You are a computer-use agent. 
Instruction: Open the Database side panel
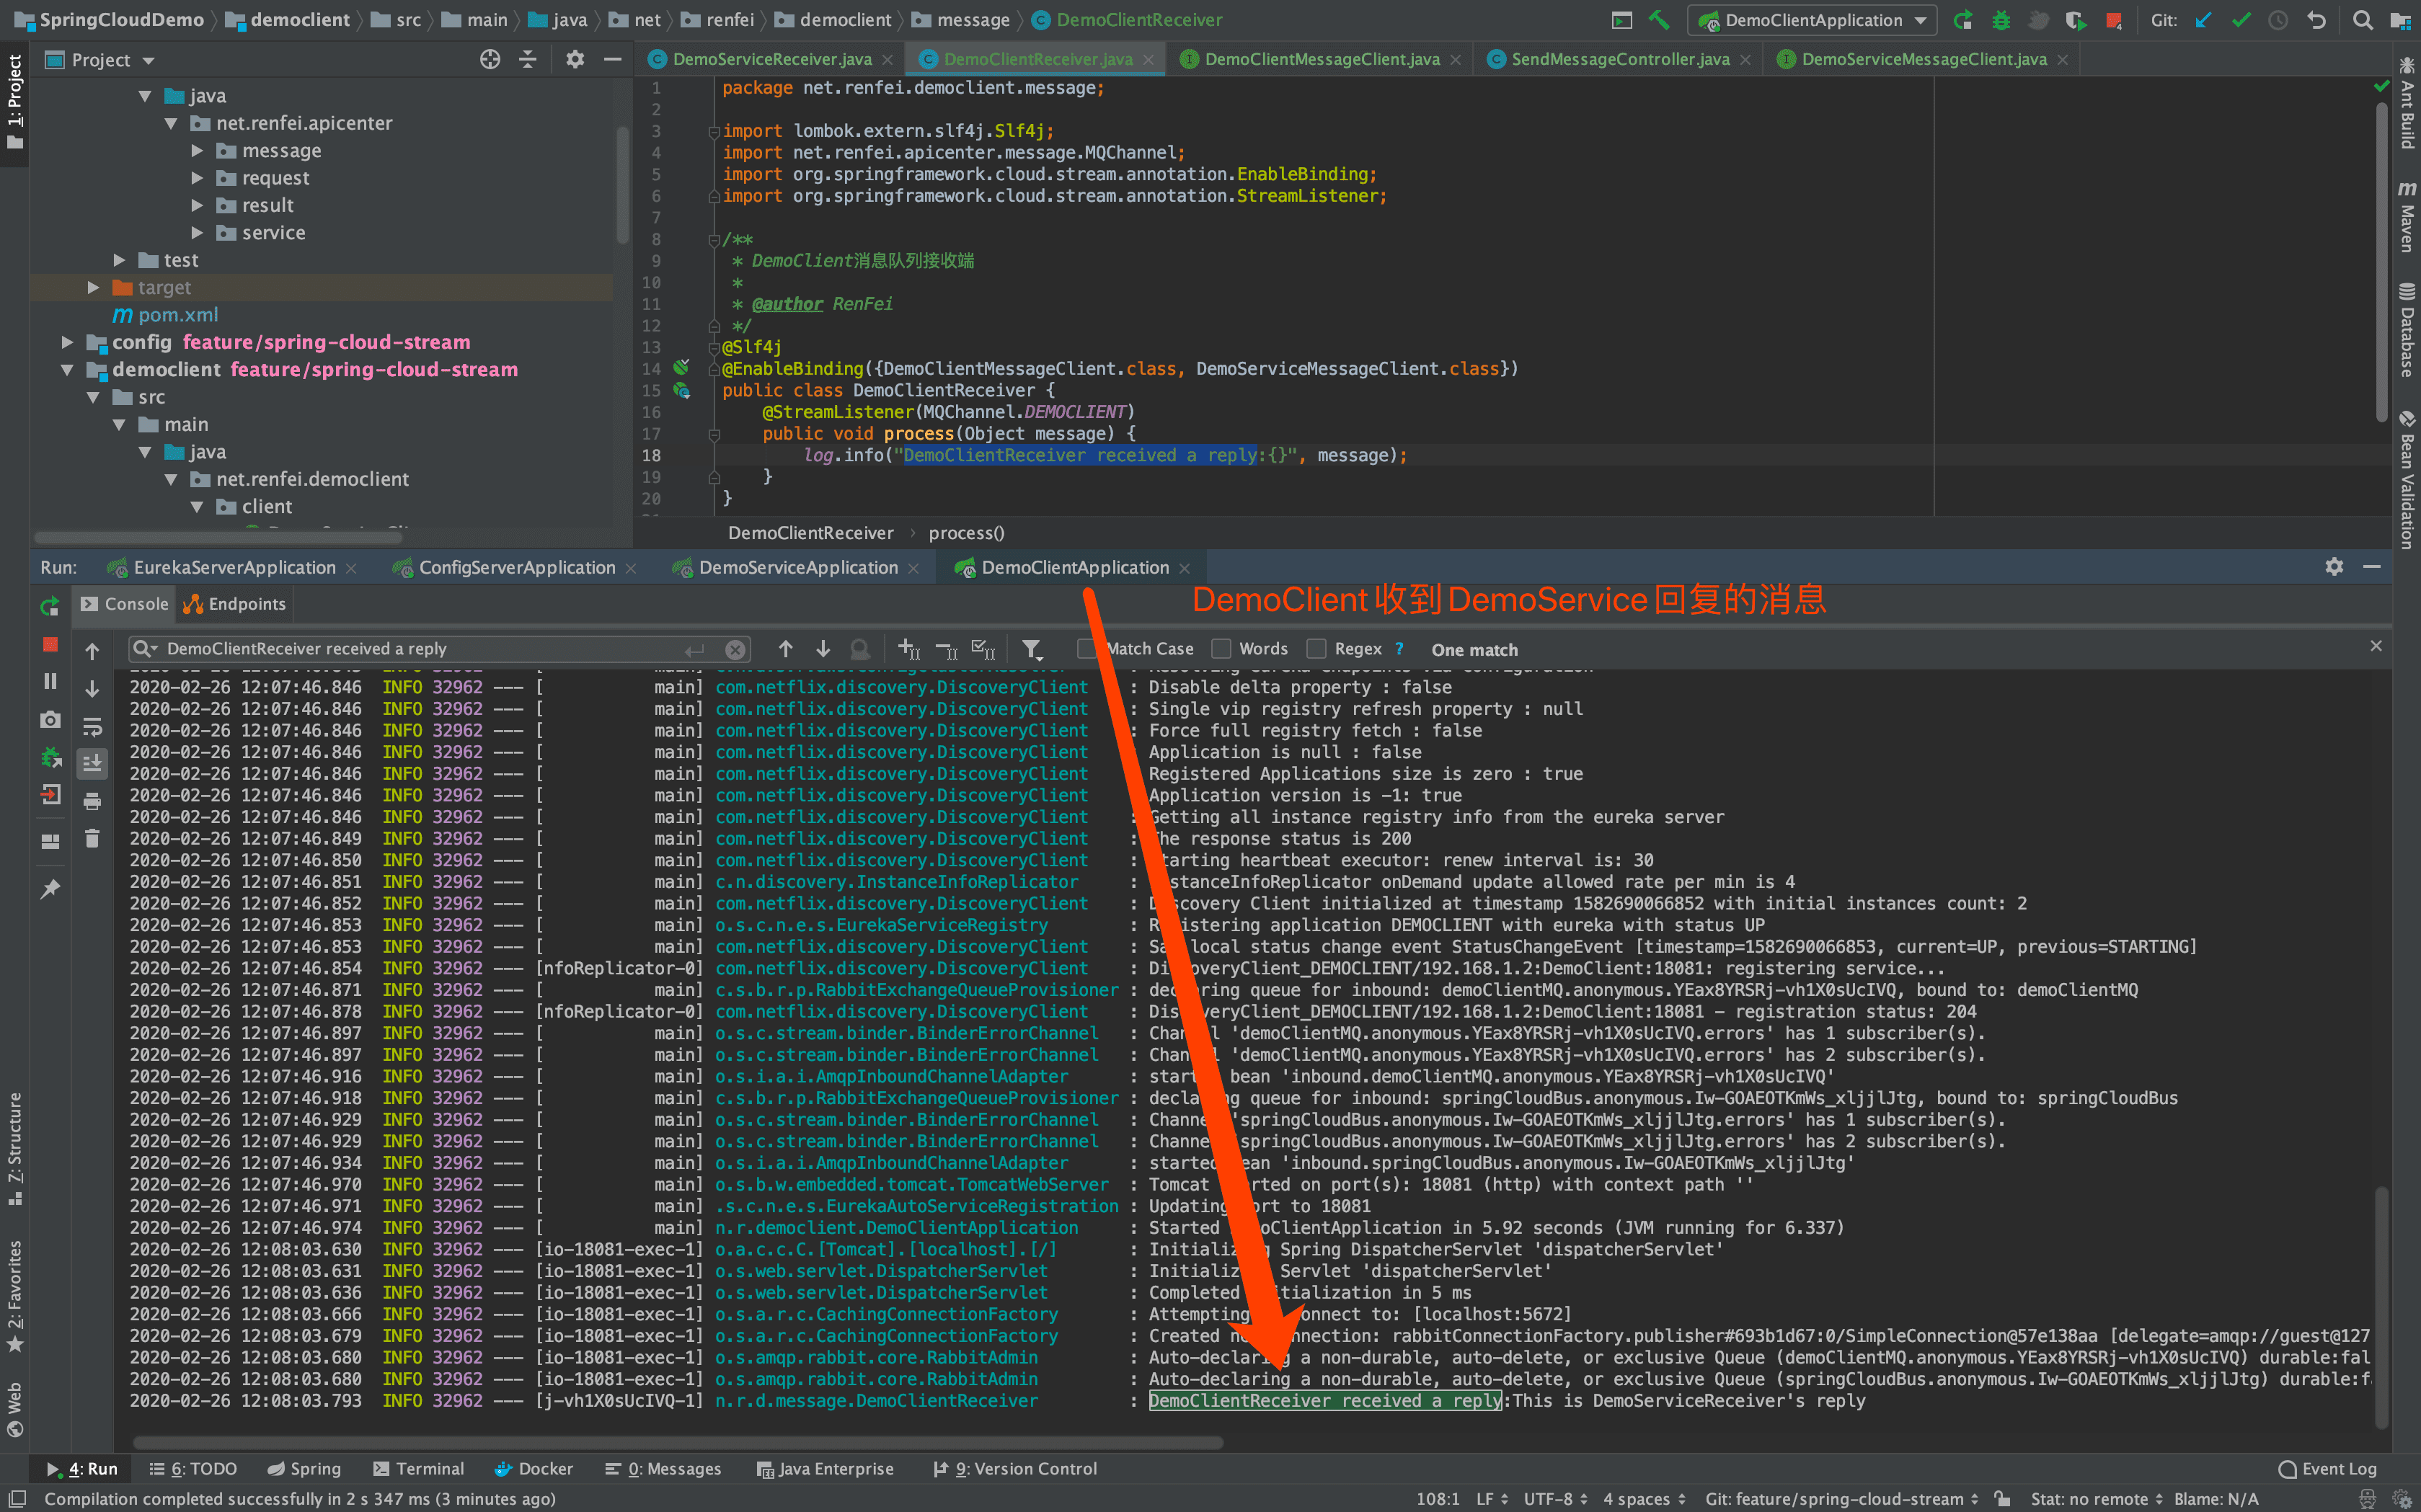pos(2407,330)
